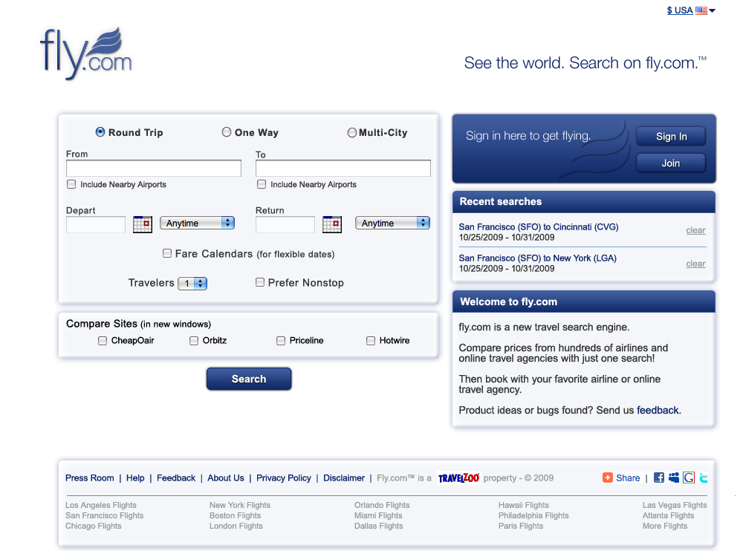The height and width of the screenshot is (551, 743).
Task: Tick the Prefer Nonstop checkbox
Action: 259,282
